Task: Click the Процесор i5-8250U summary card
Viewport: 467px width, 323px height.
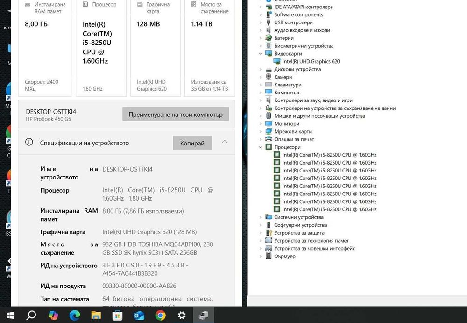Action: 101,48
